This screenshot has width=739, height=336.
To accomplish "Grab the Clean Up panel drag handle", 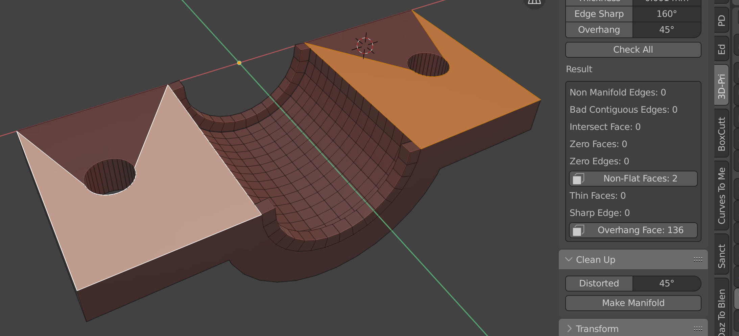I will [x=698, y=259].
